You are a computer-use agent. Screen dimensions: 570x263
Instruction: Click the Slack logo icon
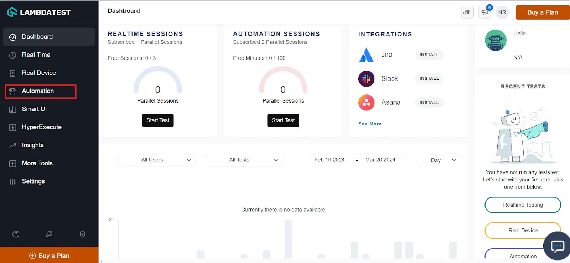[x=366, y=79]
